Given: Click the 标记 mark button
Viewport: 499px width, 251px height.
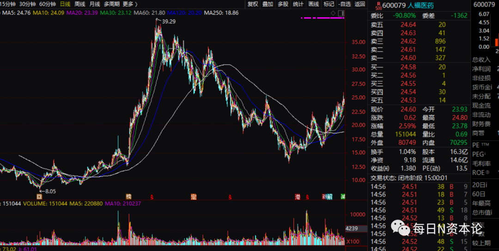Looking at the screenshot, I should [329, 4].
